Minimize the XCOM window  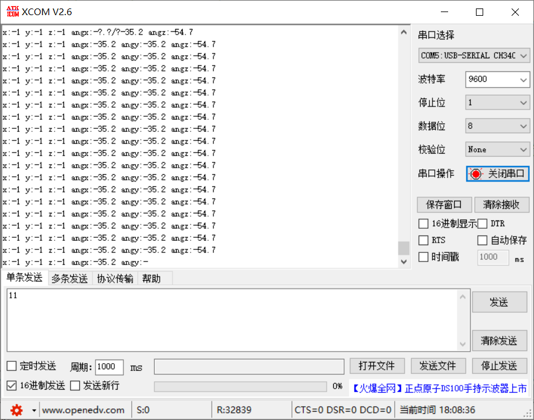(x=444, y=12)
